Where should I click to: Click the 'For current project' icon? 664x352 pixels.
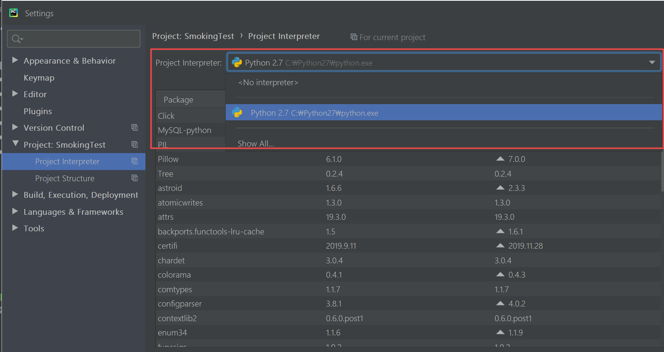353,37
